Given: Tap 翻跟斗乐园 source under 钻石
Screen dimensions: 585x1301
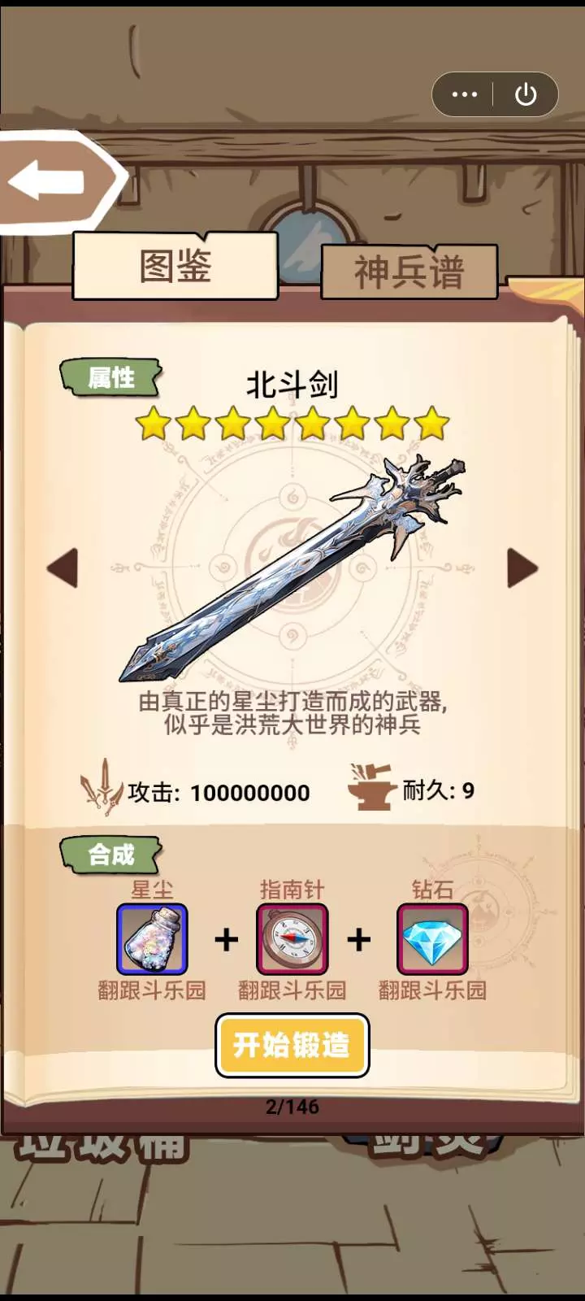Looking at the screenshot, I should coord(432,990).
